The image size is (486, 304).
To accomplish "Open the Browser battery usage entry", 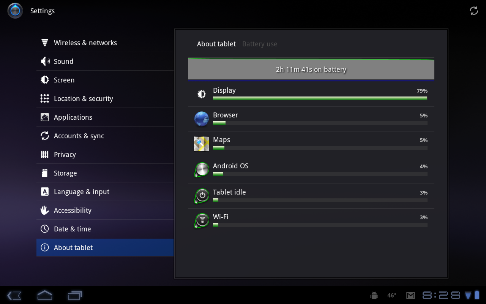I will point(311,119).
